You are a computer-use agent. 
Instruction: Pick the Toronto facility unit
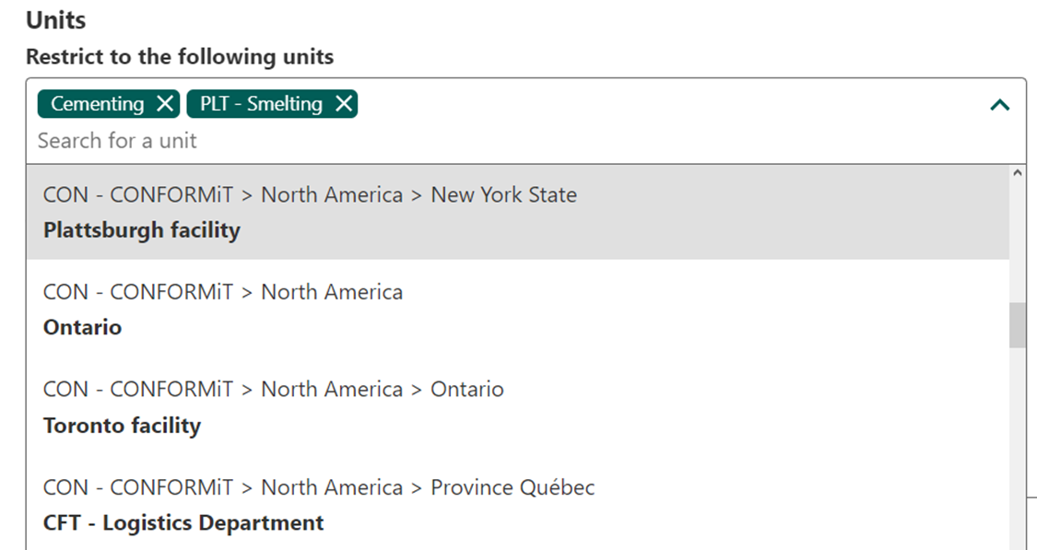122,426
